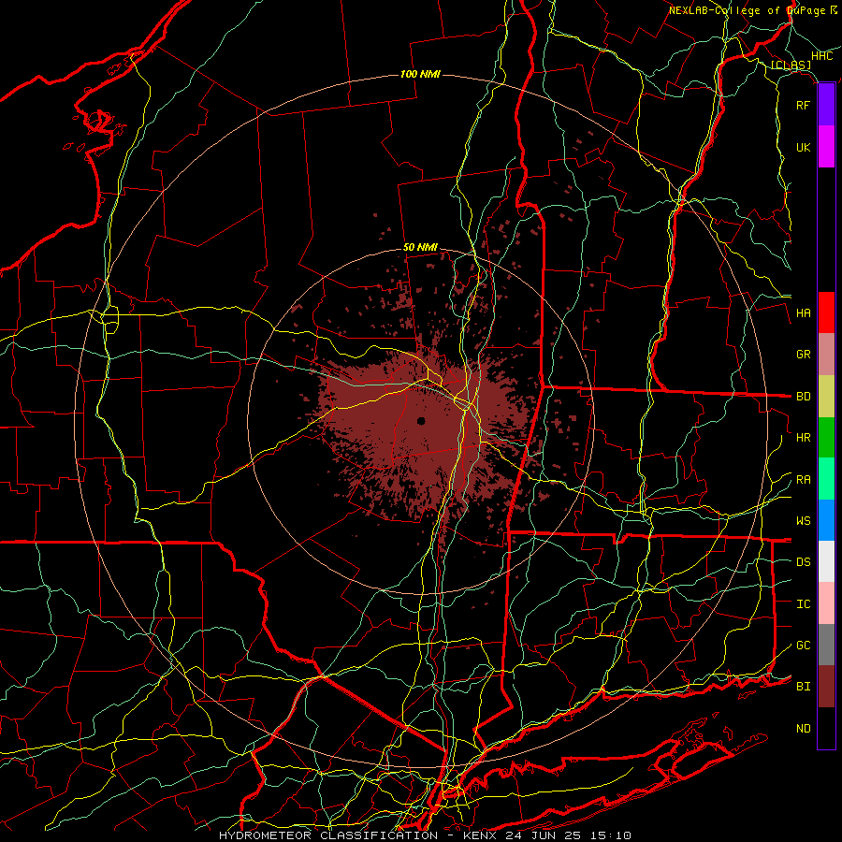The image size is (842, 842).
Task: Click the "GC" legend label
Action: pyautogui.click(x=803, y=646)
